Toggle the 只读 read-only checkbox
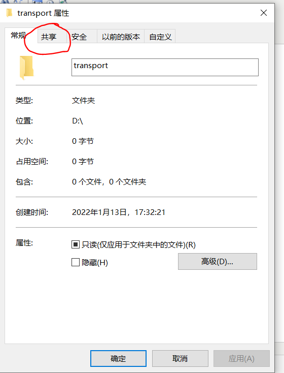The image size is (284, 373). [x=76, y=244]
